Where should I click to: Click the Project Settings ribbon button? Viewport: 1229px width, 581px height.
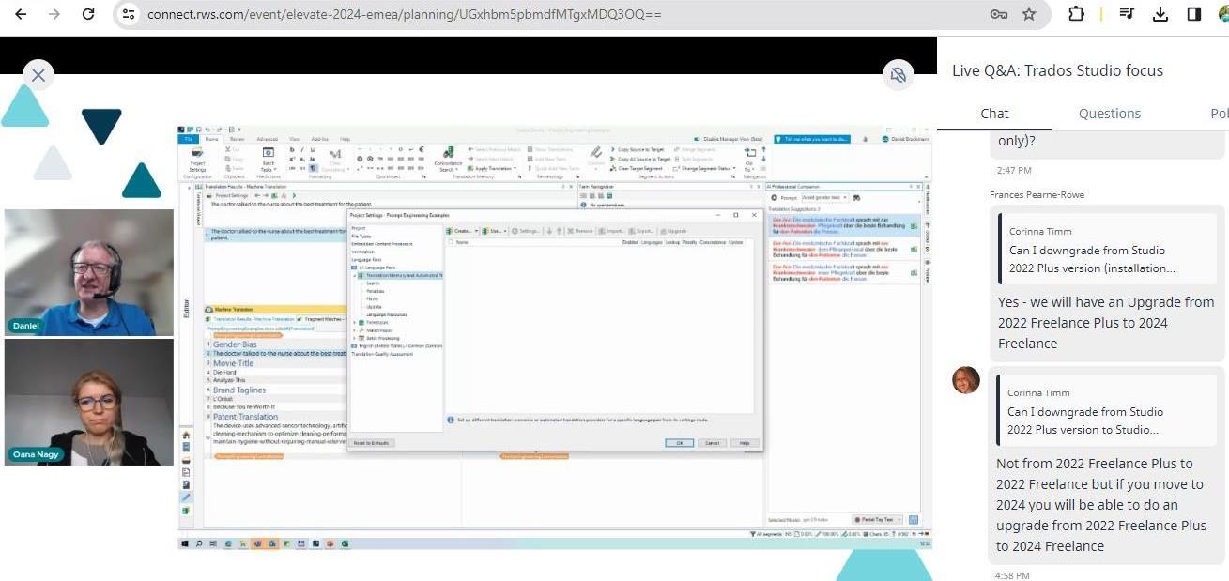click(197, 160)
